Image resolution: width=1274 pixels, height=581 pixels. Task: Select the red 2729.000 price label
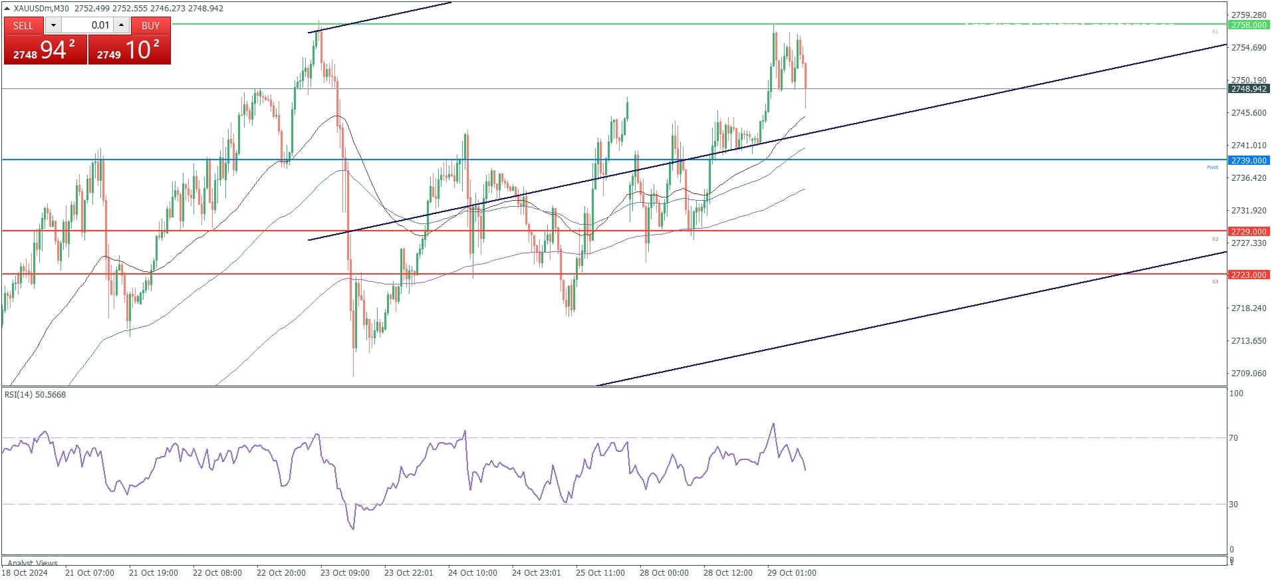pyautogui.click(x=1248, y=231)
